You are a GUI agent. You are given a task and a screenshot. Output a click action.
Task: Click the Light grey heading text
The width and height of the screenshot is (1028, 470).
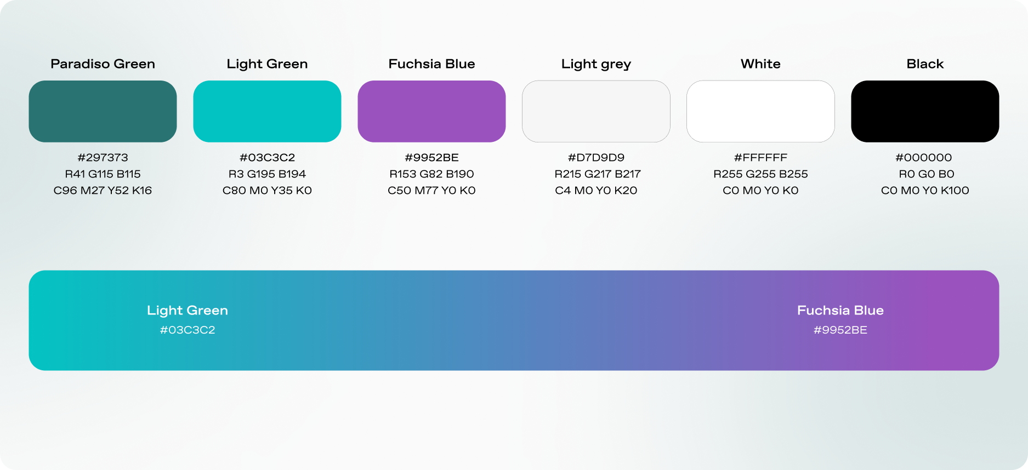tap(596, 65)
